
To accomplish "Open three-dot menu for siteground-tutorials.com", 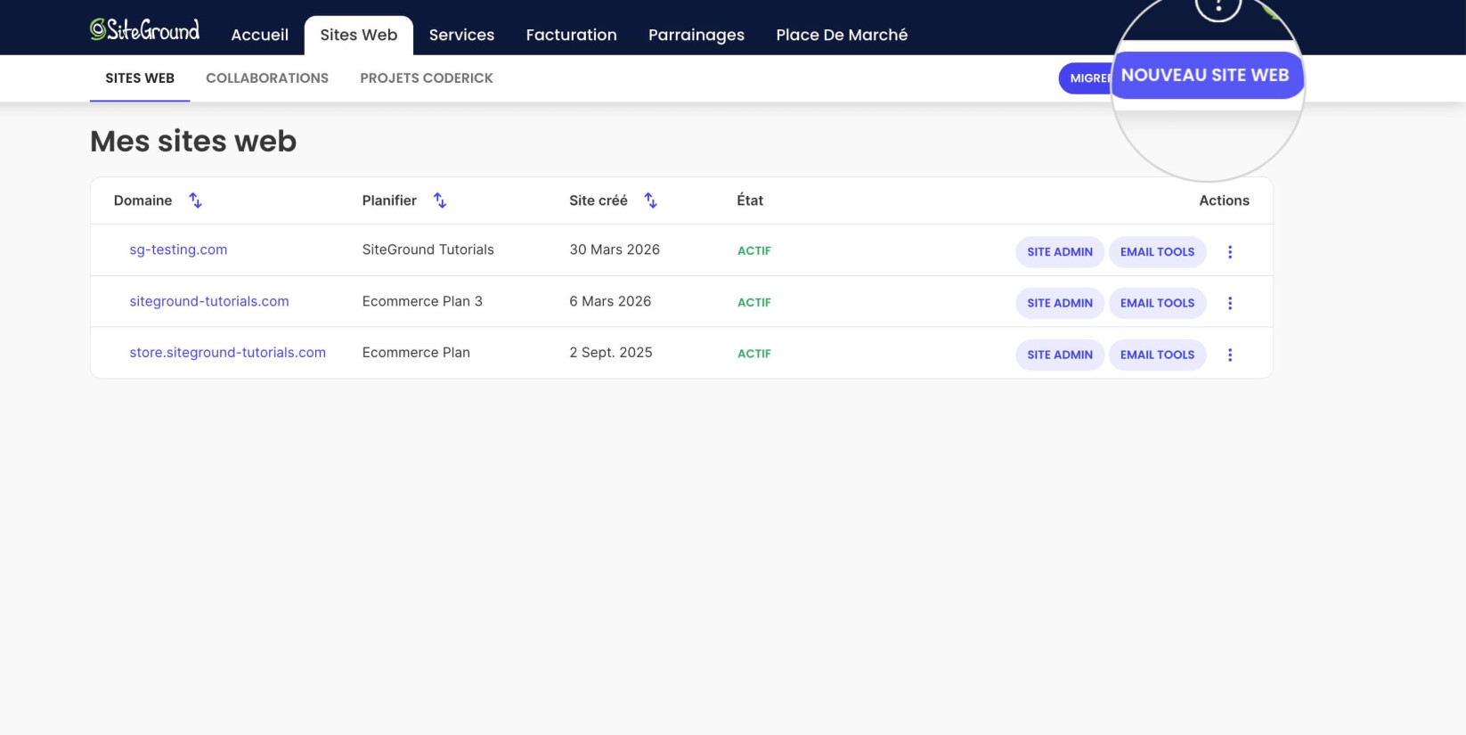I will tap(1230, 303).
